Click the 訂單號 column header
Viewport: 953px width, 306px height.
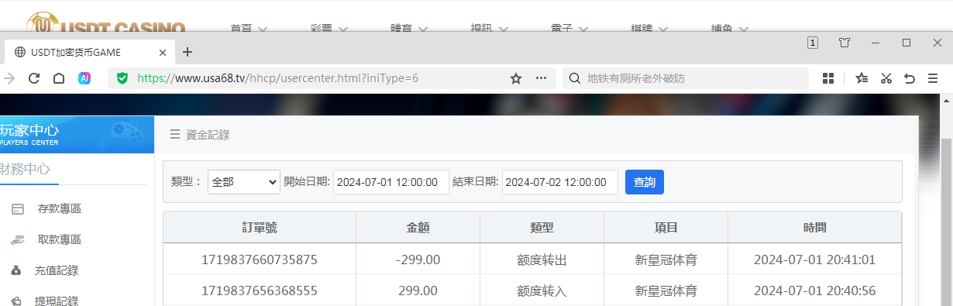(x=260, y=228)
